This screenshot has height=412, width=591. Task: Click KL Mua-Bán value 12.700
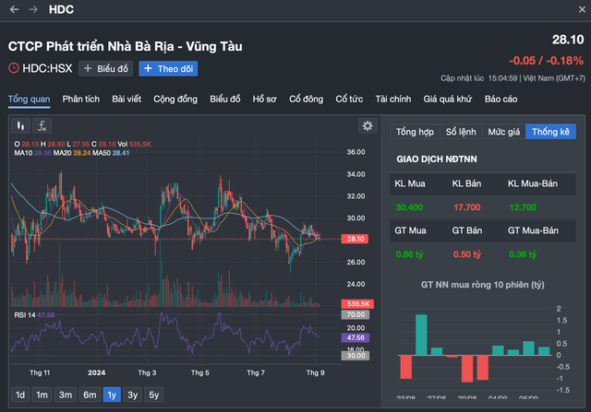(x=523, y=207)
